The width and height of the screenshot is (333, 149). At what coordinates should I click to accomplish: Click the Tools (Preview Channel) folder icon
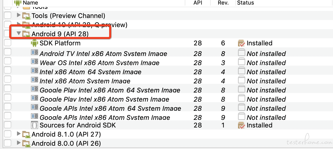(26, 16)
